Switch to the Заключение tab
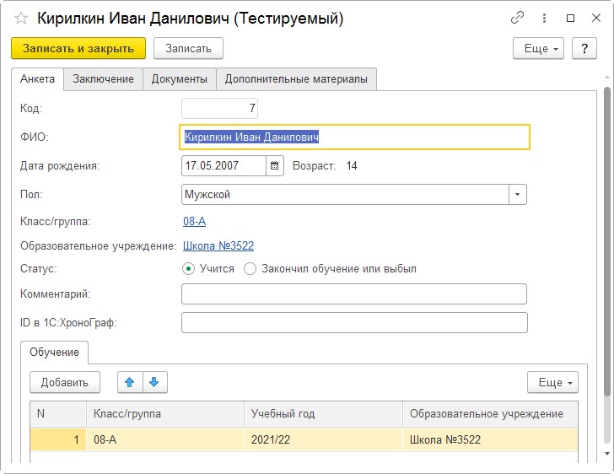614x474 pixels. [104, 79]
